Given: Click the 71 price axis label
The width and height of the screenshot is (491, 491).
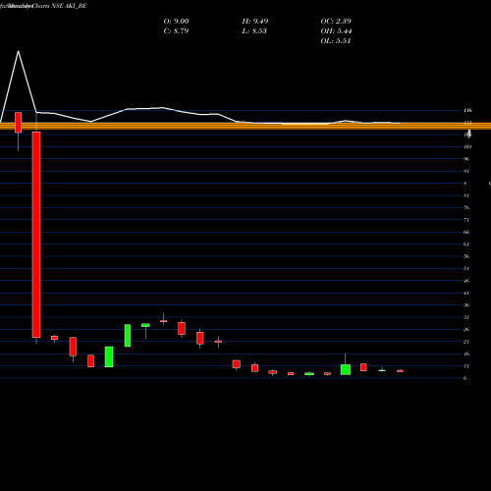Looking at the screenshot, I should pos(466,220).
